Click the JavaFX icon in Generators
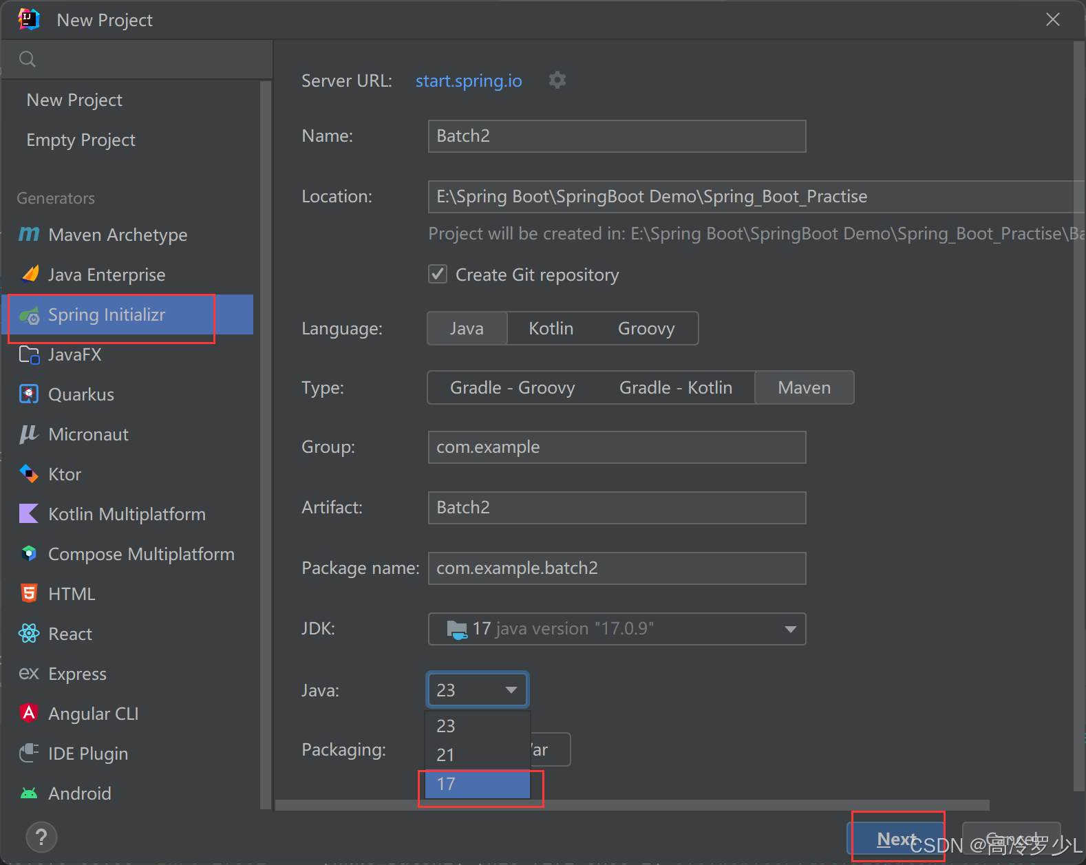 (29, 355)
